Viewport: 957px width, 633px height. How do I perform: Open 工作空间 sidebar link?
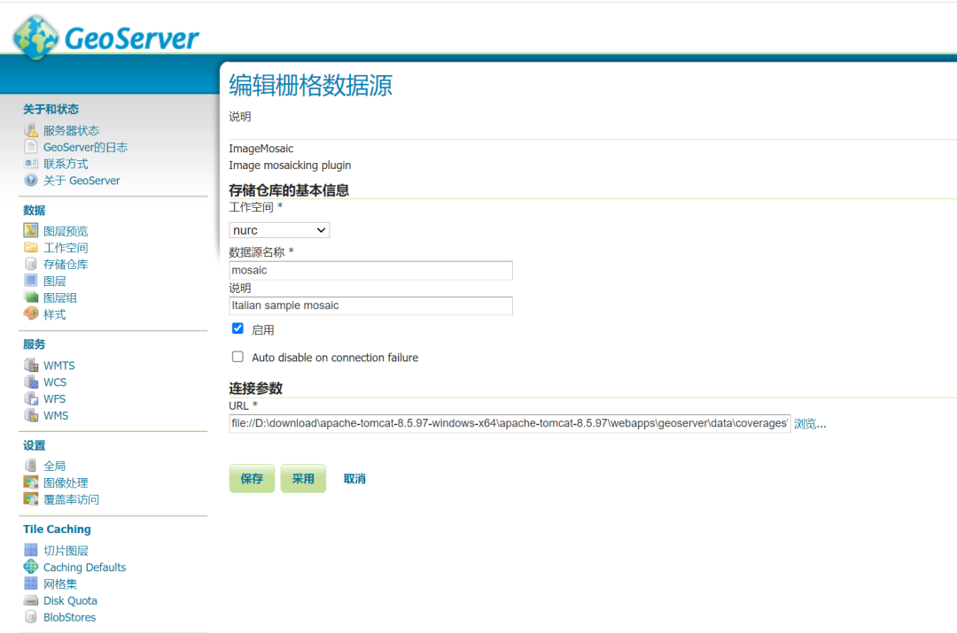click(66, 248)
